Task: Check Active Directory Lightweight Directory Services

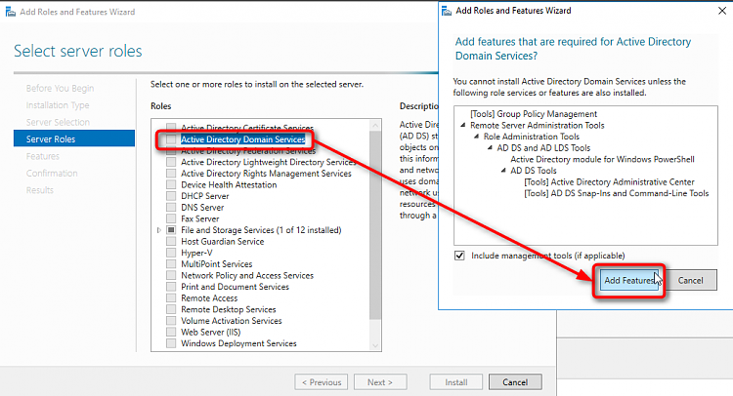Action: [x=171, y=162]
